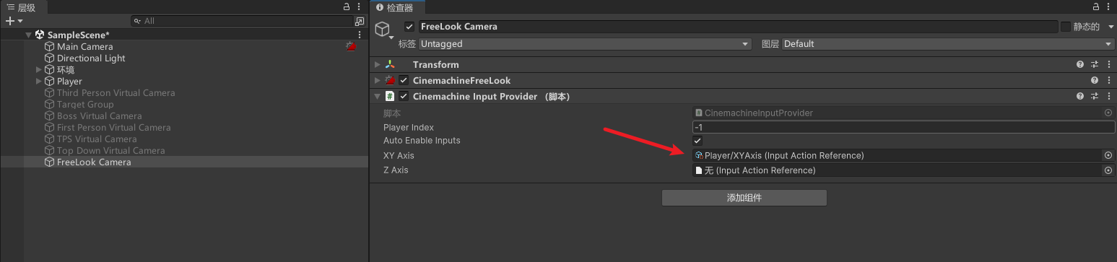Viewport: 1117px width, 262px height.
Task: Click the search-by-type icon in Hierarchy
Action: (360, 21)
